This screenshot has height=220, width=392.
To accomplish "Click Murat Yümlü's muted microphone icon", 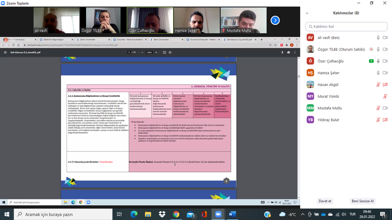I will (x=385, y=96).
